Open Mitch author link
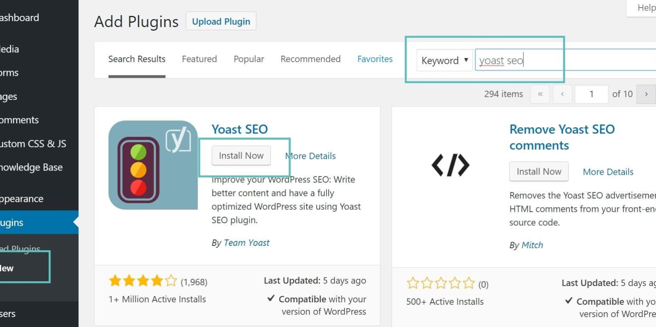 click(532, 245)
